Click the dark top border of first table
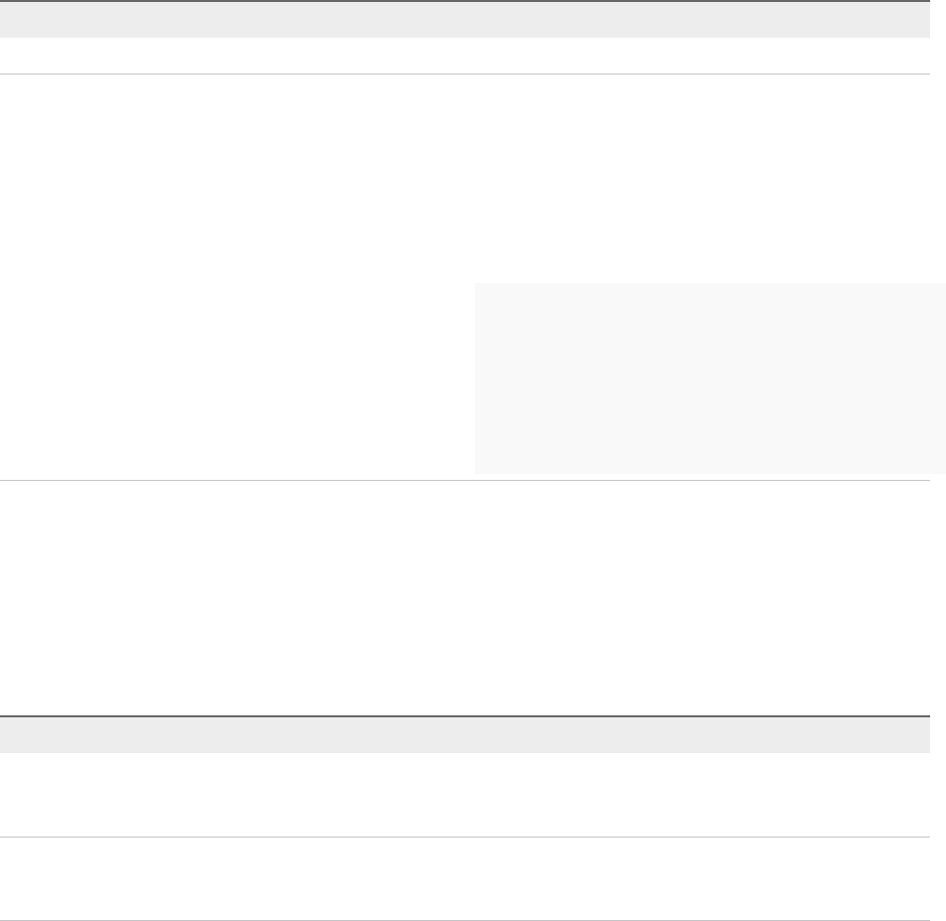This screenshot has height=921, width=946. pyautogui.click(x=465, y=1)
